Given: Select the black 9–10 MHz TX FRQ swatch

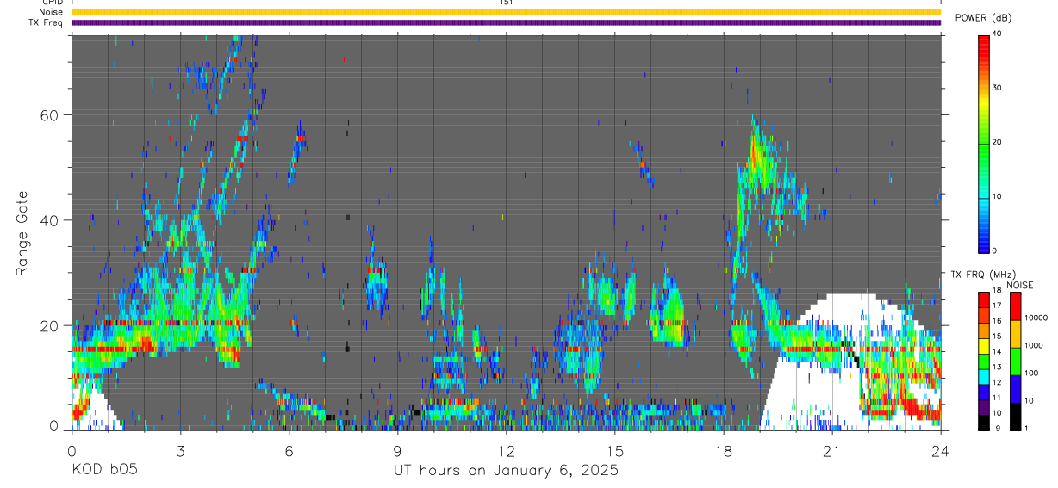Looking at the screenshot, I should click(x=984, y=423).
